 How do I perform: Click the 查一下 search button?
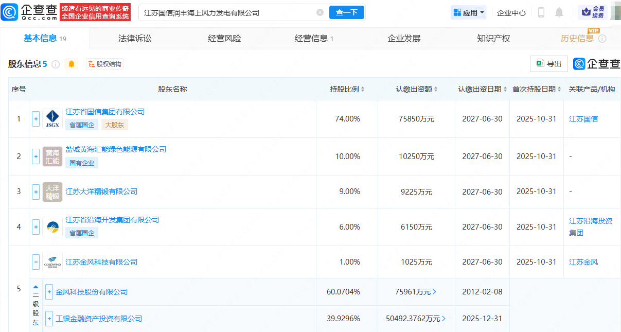346,12
